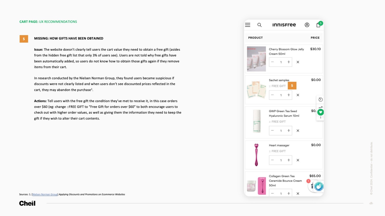Click the Cherry Blossom Glow Jelly Cream thumbnail
The height and width of the screenshot is (216, 385).
[256, 59]
